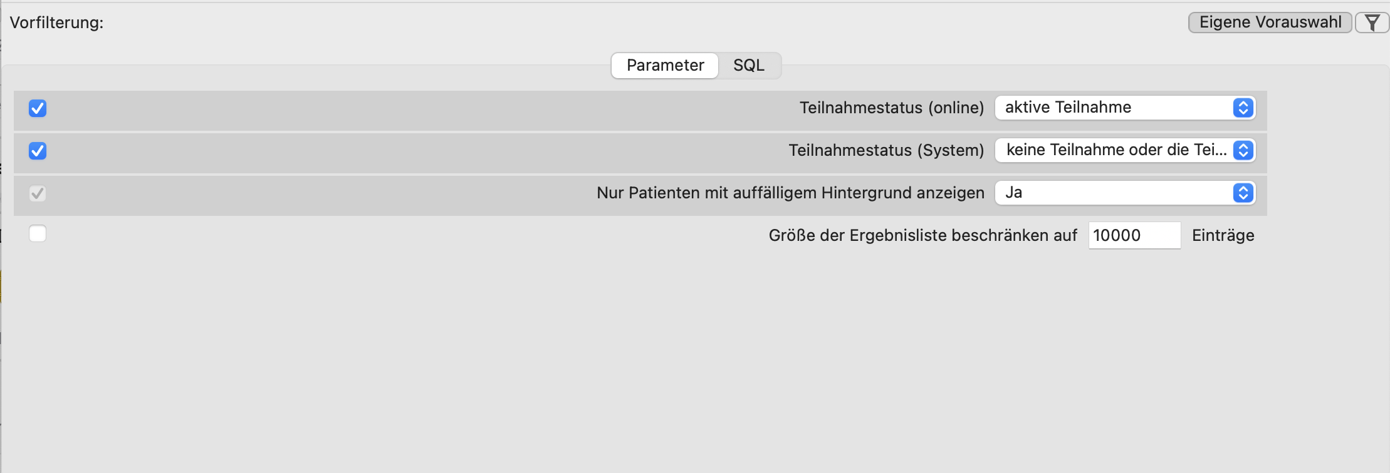Click Größe der Ergebnisliste beschränken auf label
Image resolution: width=1390 pixels, height=473 pixels.
pyautogui.click(x=922, y=235)
